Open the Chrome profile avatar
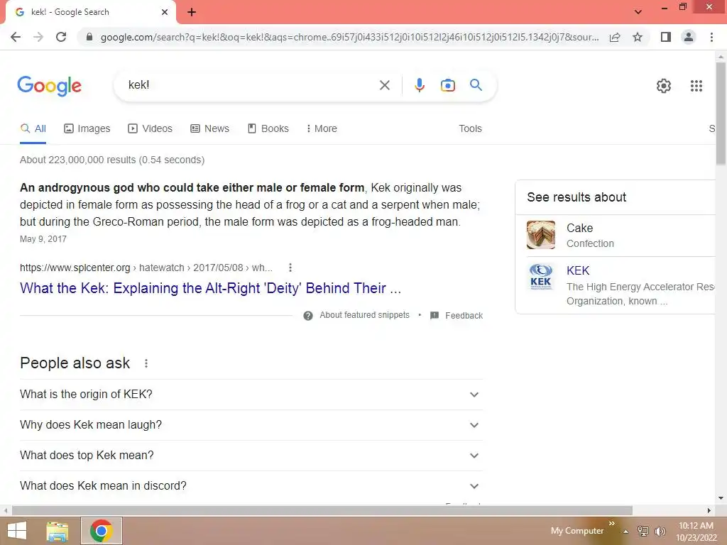 click(x=689, y=37)
